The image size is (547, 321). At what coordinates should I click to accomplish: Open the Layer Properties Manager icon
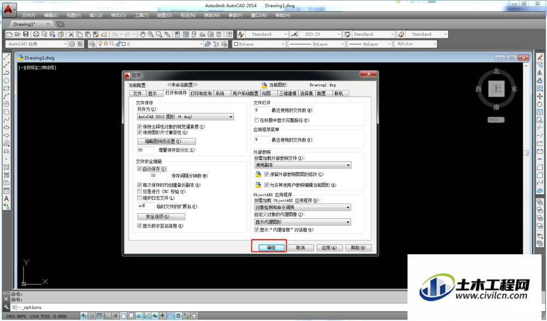[x=92, y=44]
